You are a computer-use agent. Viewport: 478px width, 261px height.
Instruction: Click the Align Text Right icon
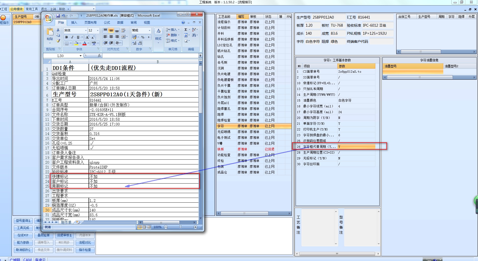(x=117, y=37)
